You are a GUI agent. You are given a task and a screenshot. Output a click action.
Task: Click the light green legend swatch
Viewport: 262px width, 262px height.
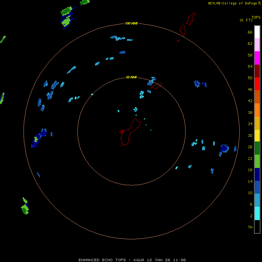[257, 161]
